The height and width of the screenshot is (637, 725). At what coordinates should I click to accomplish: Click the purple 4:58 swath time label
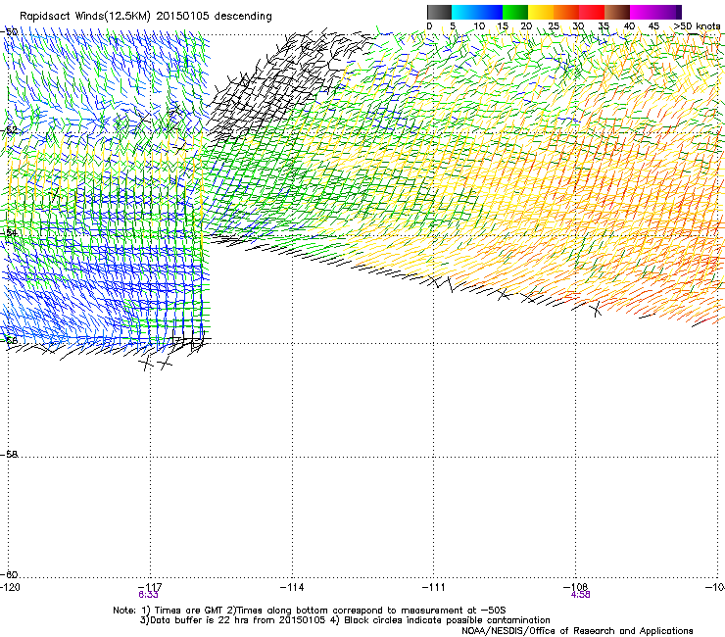point(581,595)
